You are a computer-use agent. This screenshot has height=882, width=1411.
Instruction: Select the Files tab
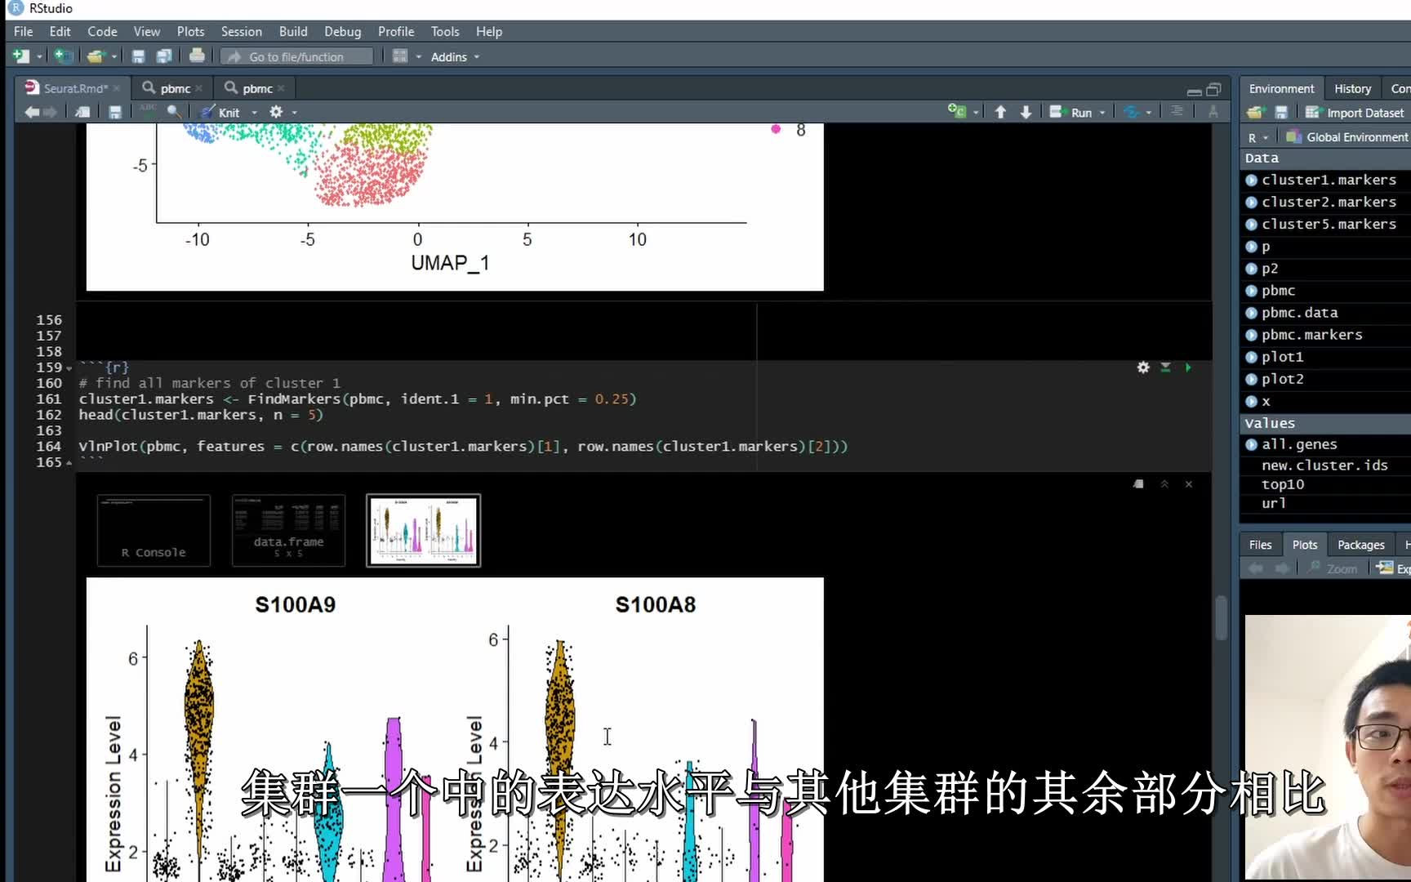pos(1260,545)
